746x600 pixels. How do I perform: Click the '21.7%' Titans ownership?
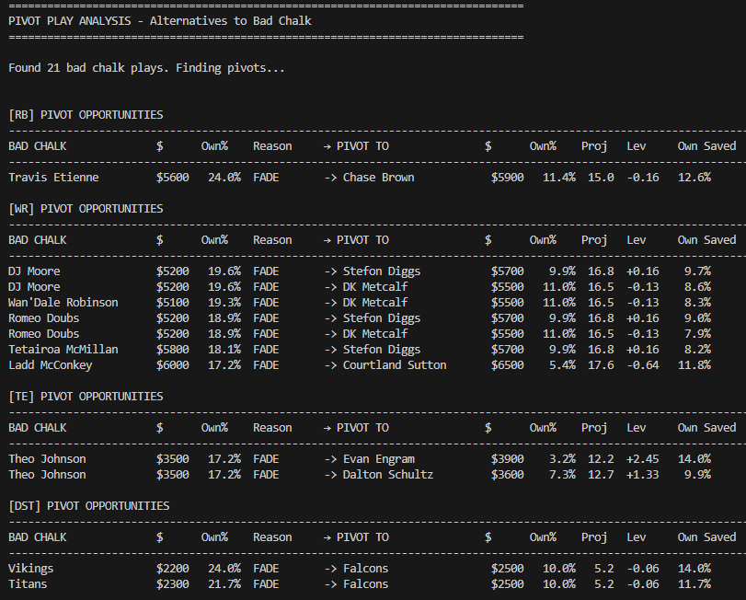tap(224, 584)
